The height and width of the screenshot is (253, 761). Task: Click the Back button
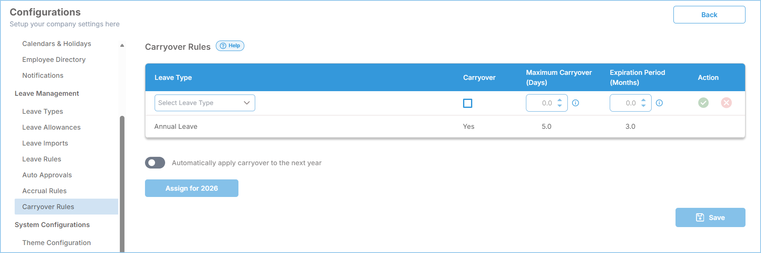709,15
